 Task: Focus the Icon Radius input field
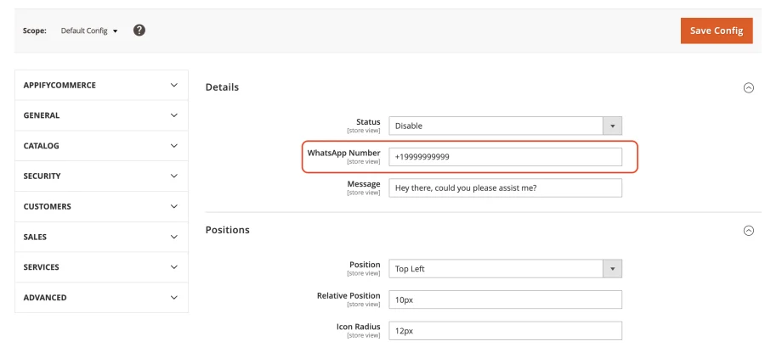(505, 330)
